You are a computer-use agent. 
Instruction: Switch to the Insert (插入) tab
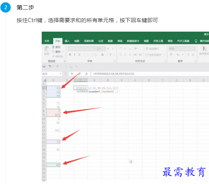(67, 41)
